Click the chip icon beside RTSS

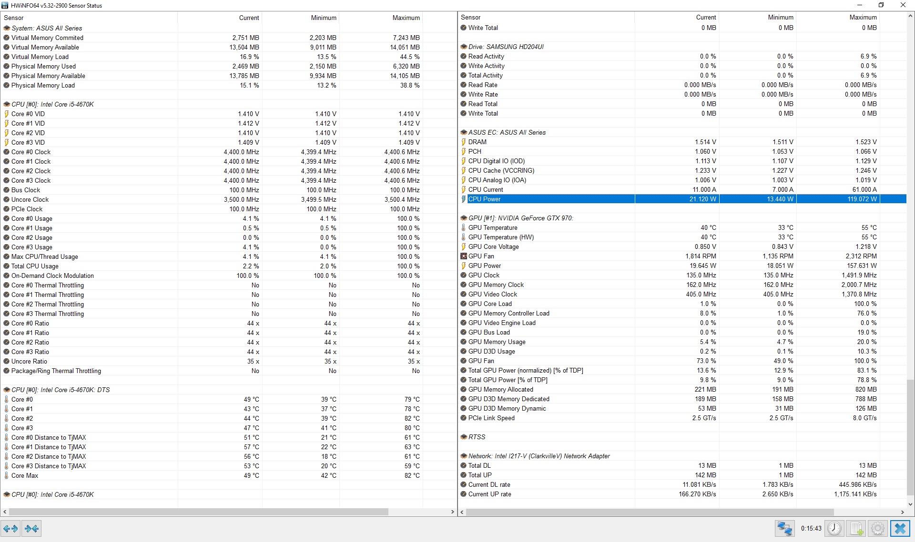click(x=464, y=437)
